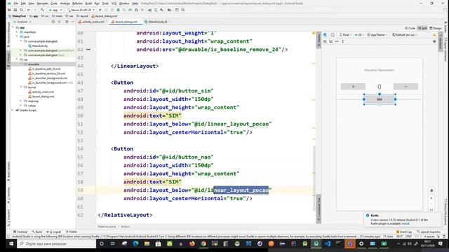Open the Event Log

[x=404, y=232]
